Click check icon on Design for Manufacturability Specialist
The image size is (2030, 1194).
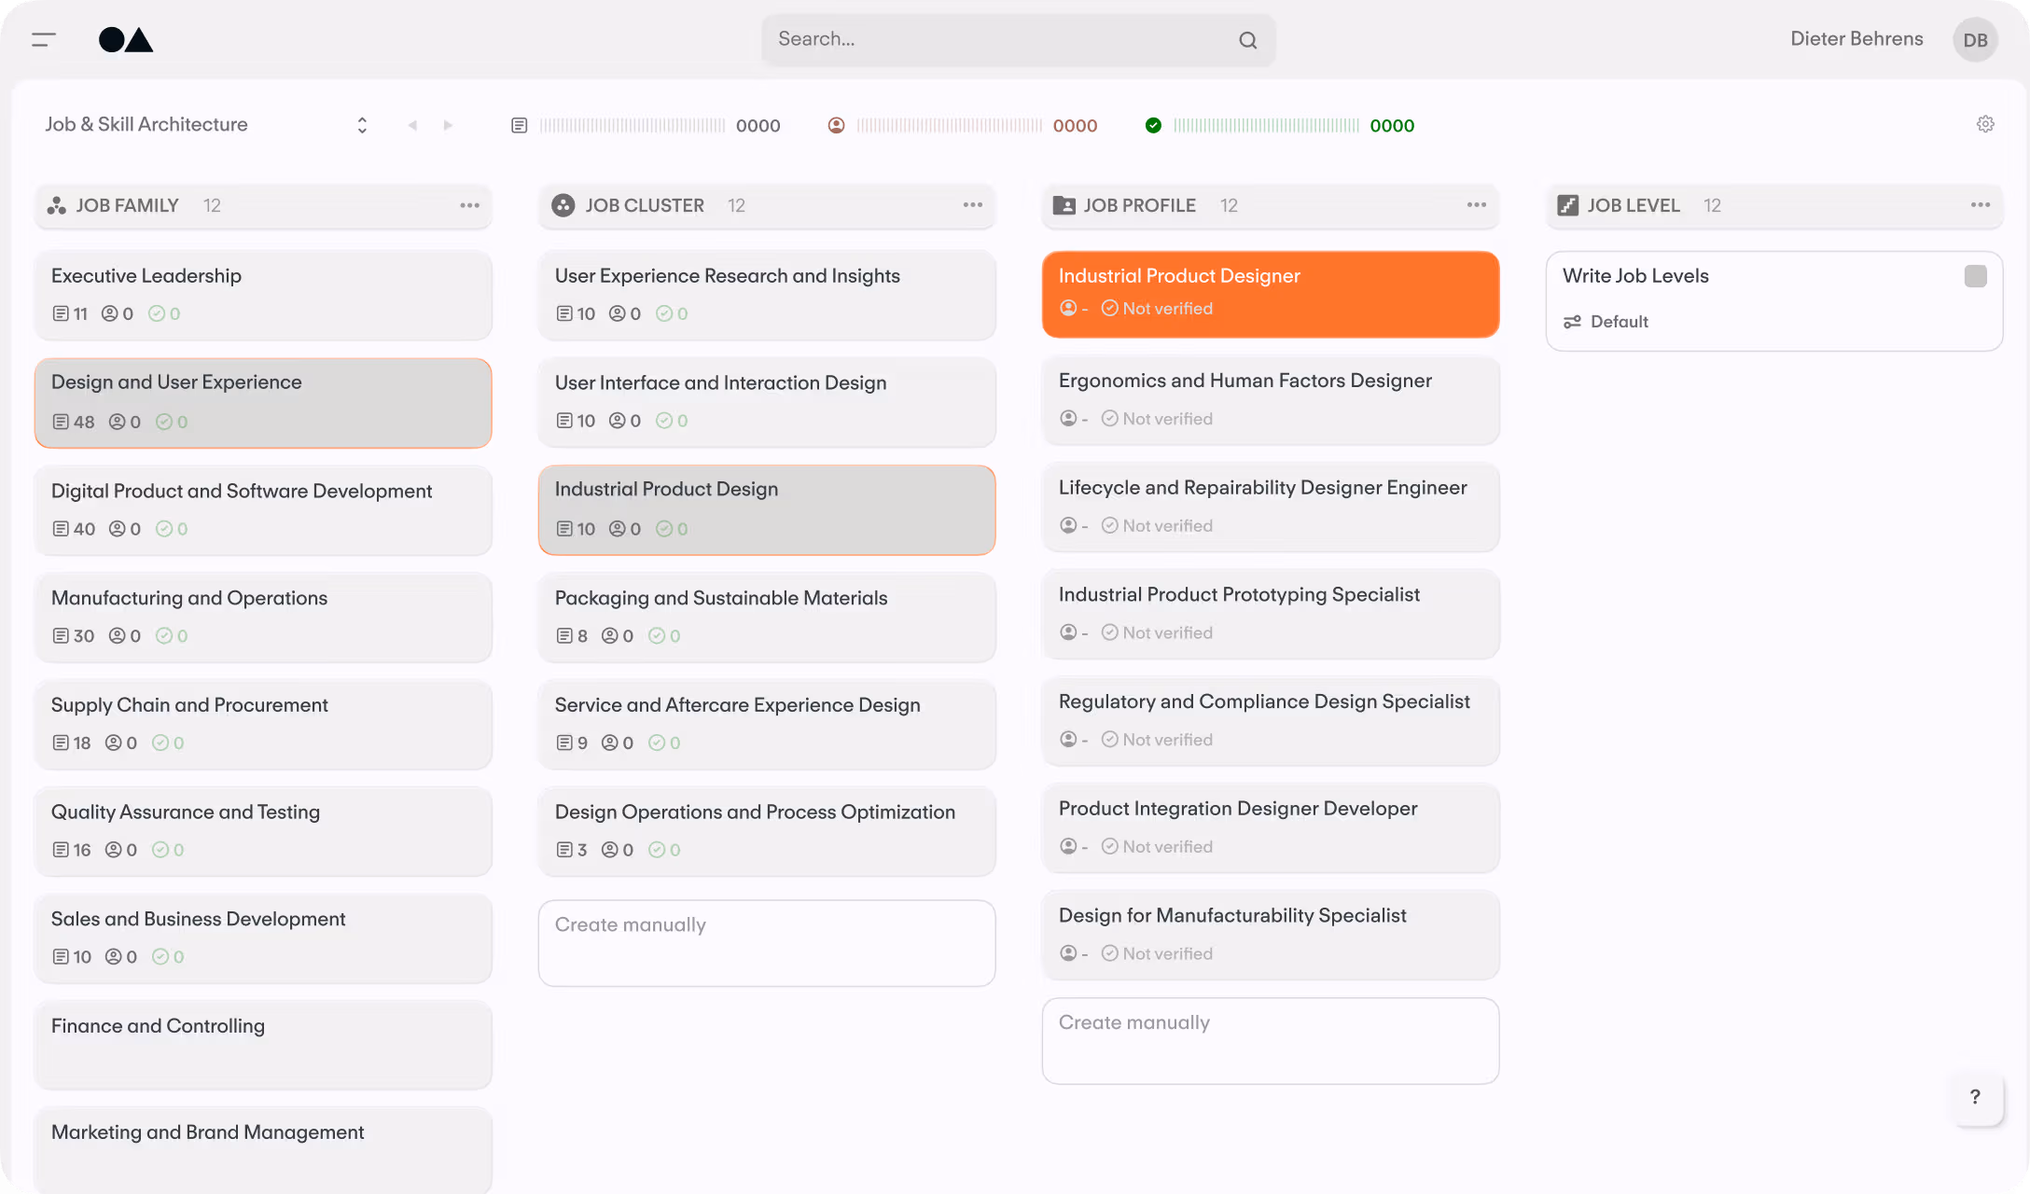coord(1109,953)
